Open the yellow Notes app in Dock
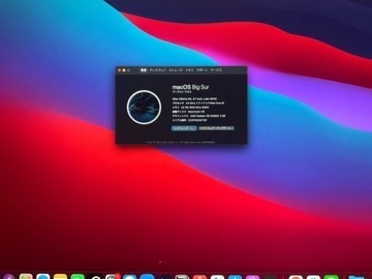This screenshot has width=372, height=279. 60,276
